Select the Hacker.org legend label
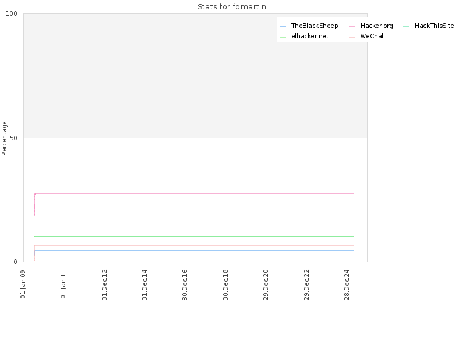Image resolution: width=466 pixels, height=349 pixels. 376,26
